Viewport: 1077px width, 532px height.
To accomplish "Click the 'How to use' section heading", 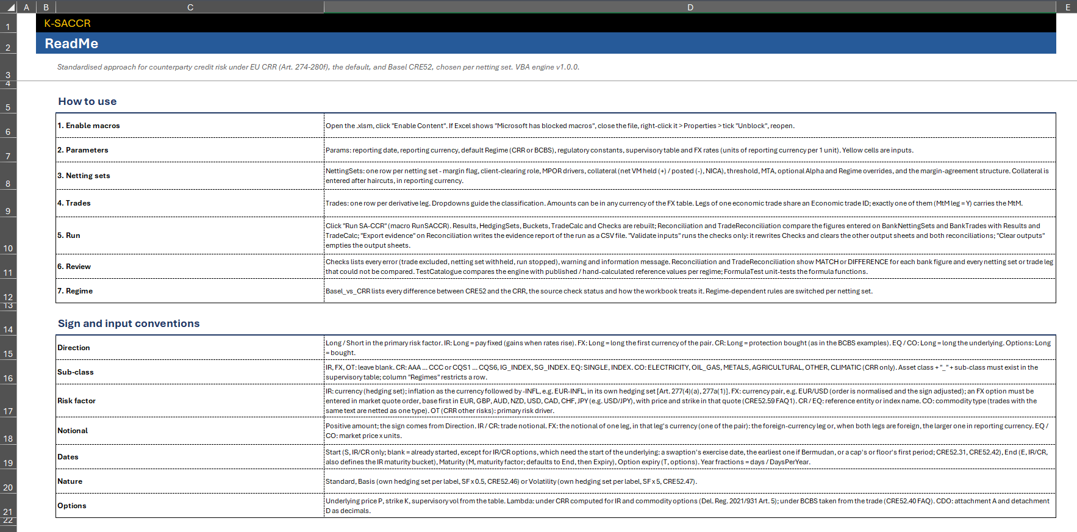I will (87, 101).
